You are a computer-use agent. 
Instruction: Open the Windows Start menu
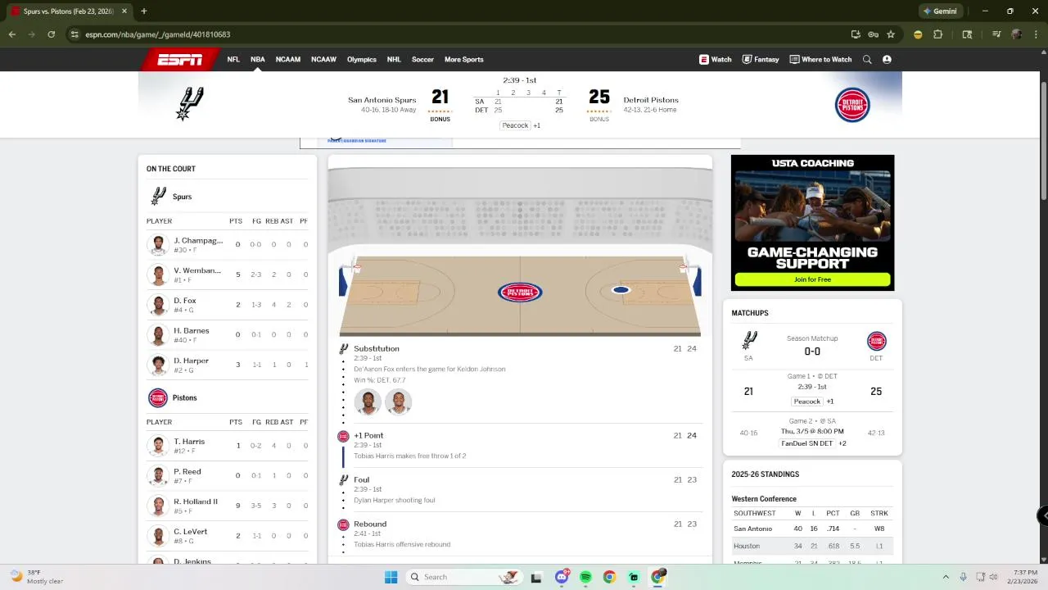[391, 577]
